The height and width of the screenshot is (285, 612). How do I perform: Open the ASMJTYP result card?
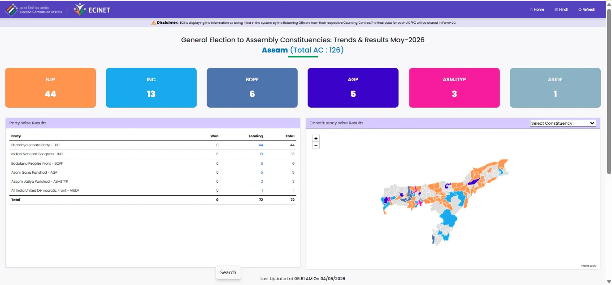454,88
